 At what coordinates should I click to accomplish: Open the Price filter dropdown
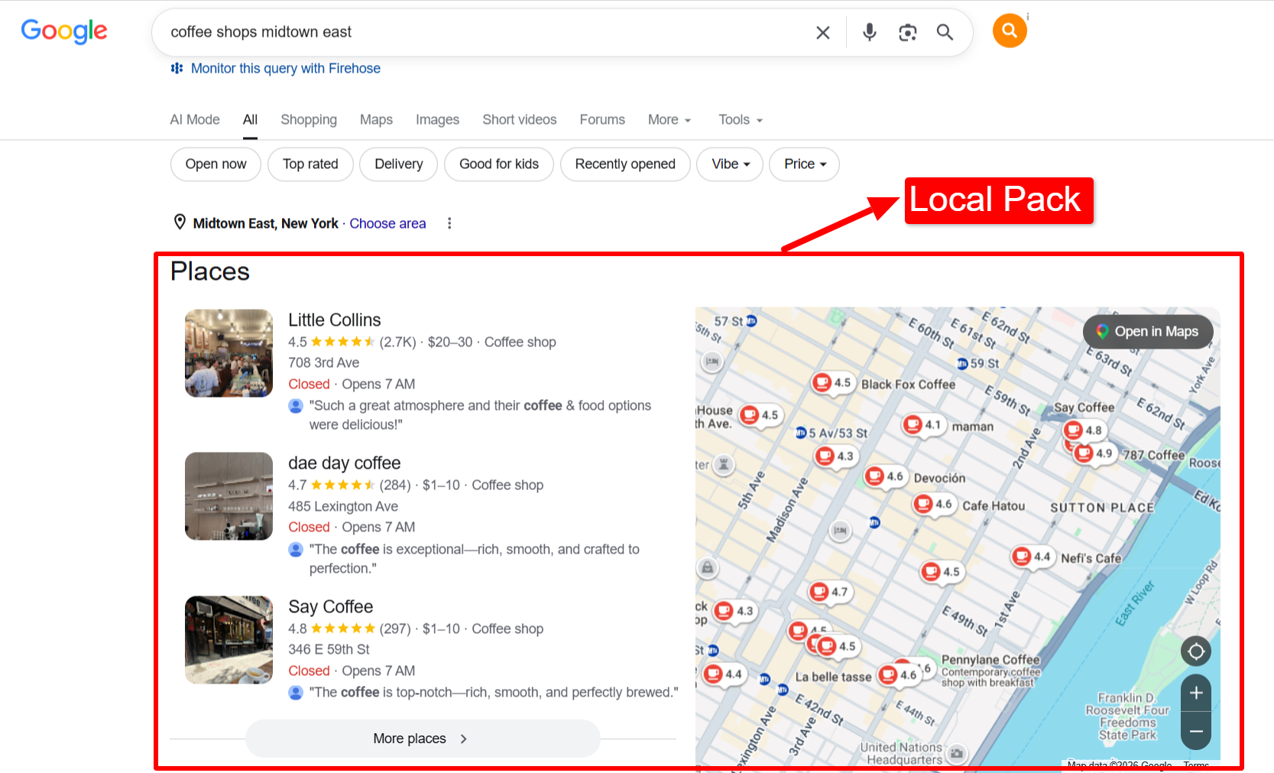tap(805, 164)
